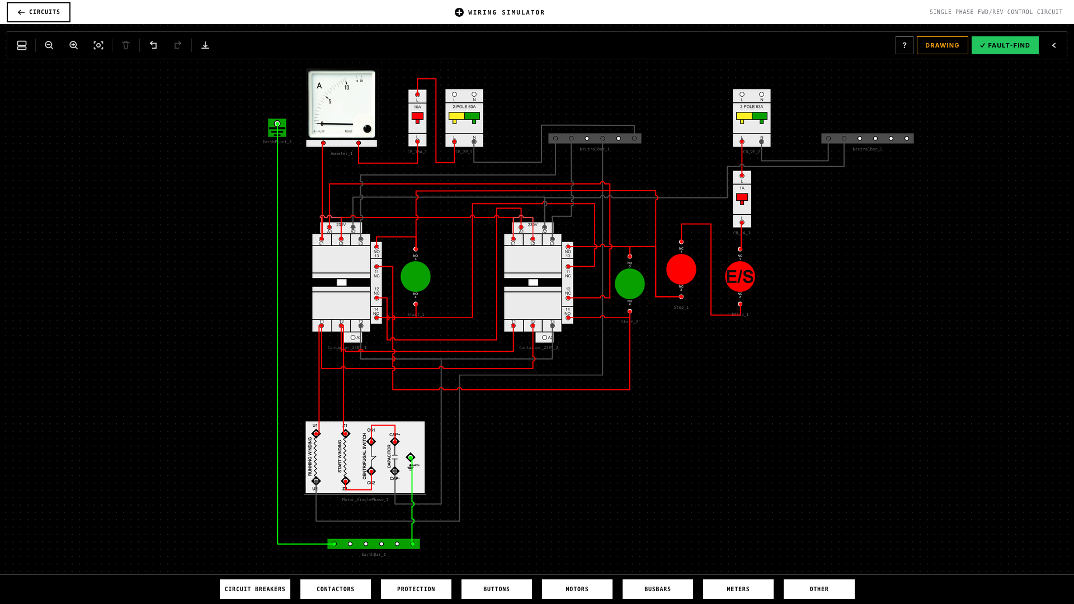Image resolution: width=1074 pixels, height=604 pixels.
Task: Select the green EarthBar_1 busbar
Action: tap(374, 544)
